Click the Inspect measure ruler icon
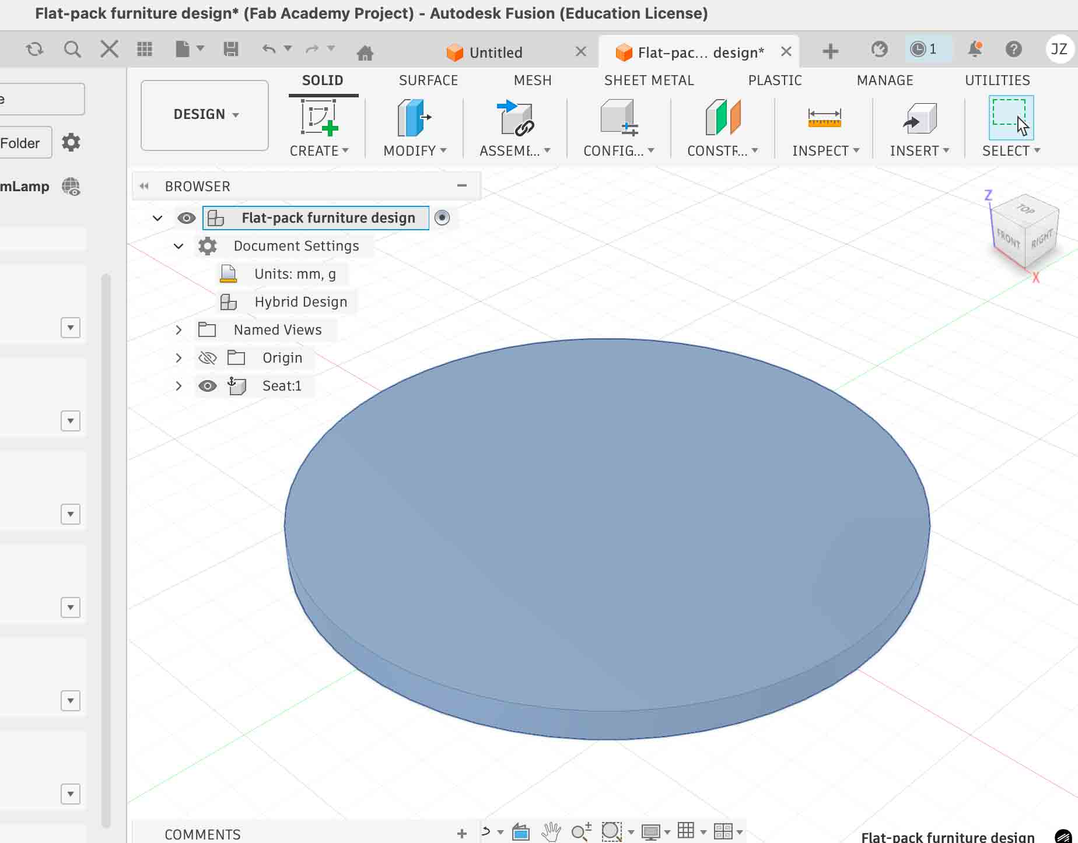 (x=824, y=118)
